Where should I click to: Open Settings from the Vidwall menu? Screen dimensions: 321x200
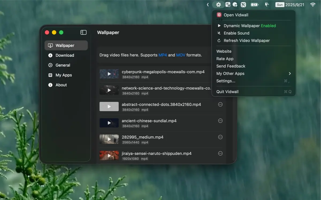point(226,81)
